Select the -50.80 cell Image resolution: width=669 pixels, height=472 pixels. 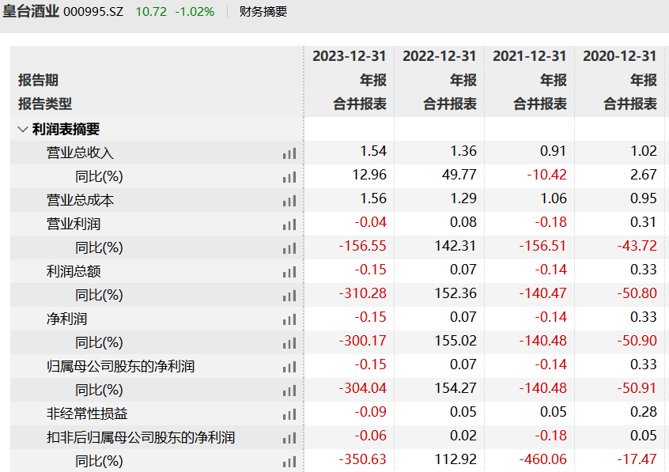637,293
